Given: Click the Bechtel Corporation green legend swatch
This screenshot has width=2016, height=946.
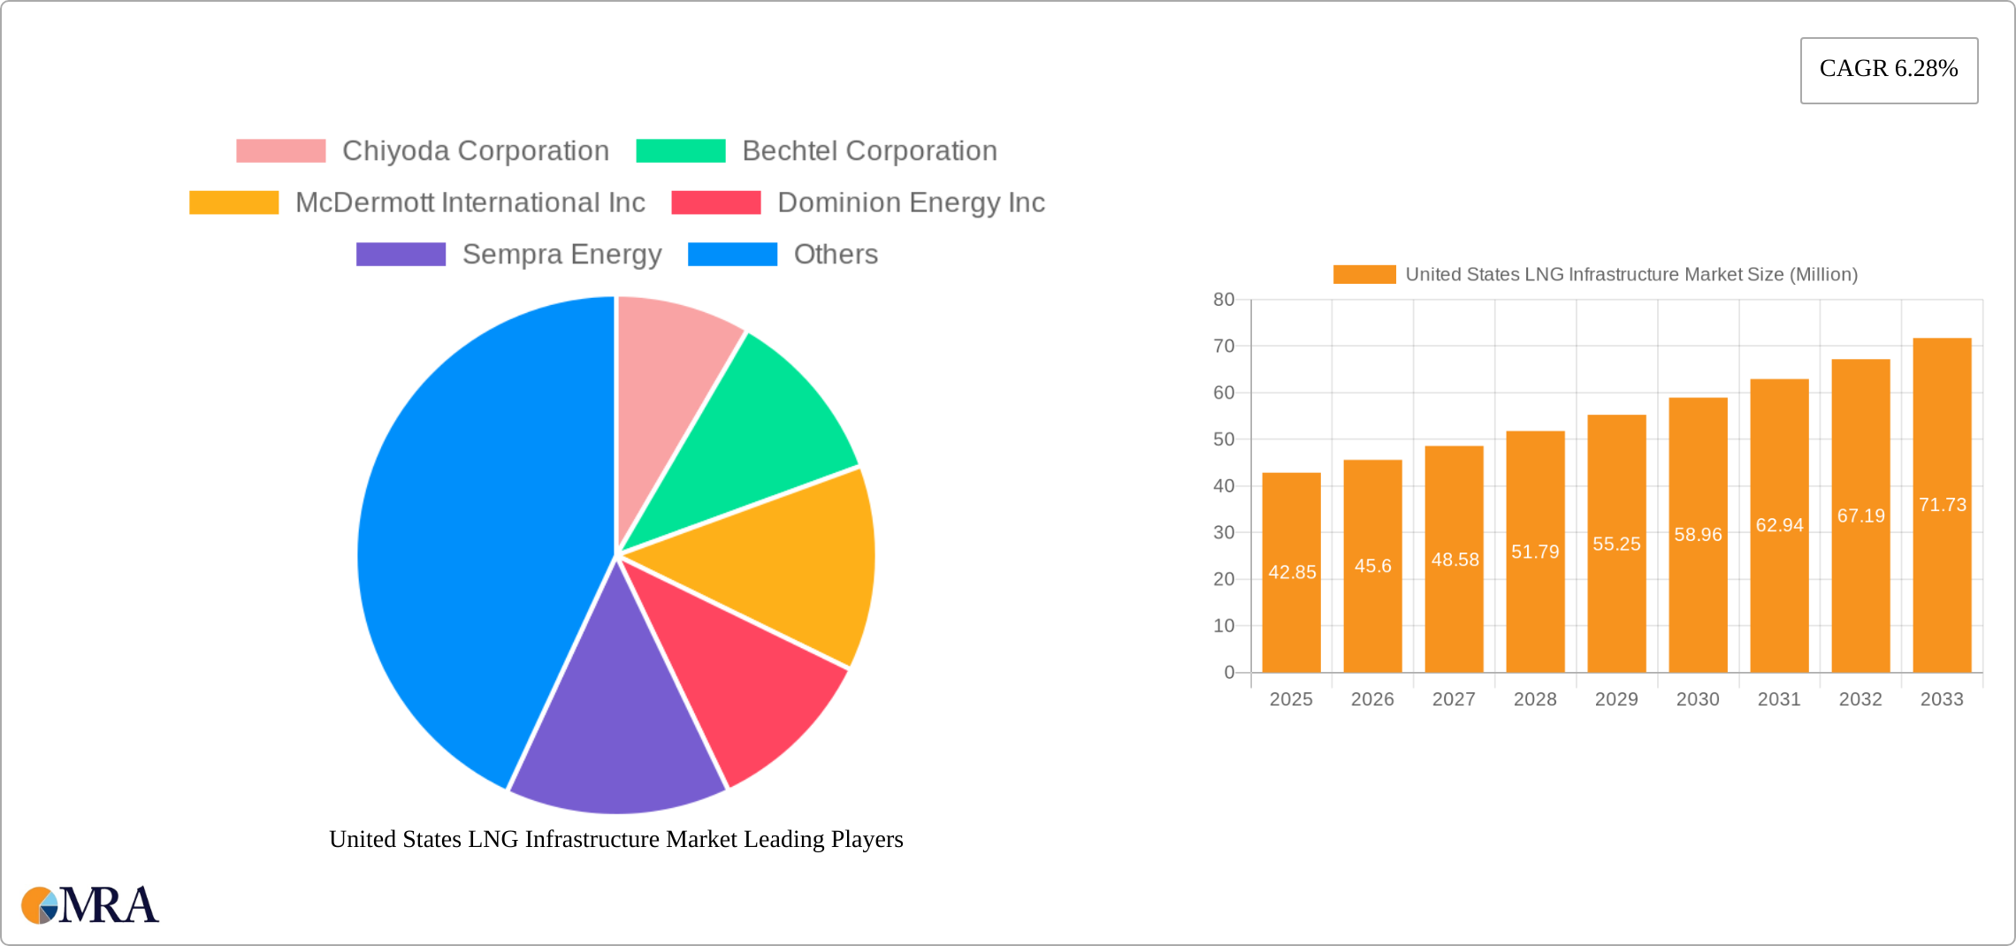Looking at the screenshot, I should tap(681, 151).
